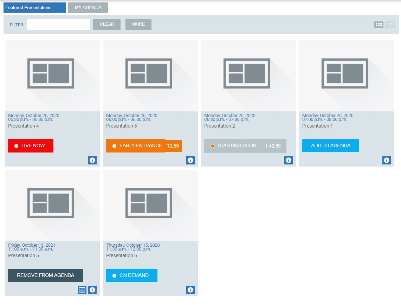Click calendar icon on Presentation 5

coord(82,290)
